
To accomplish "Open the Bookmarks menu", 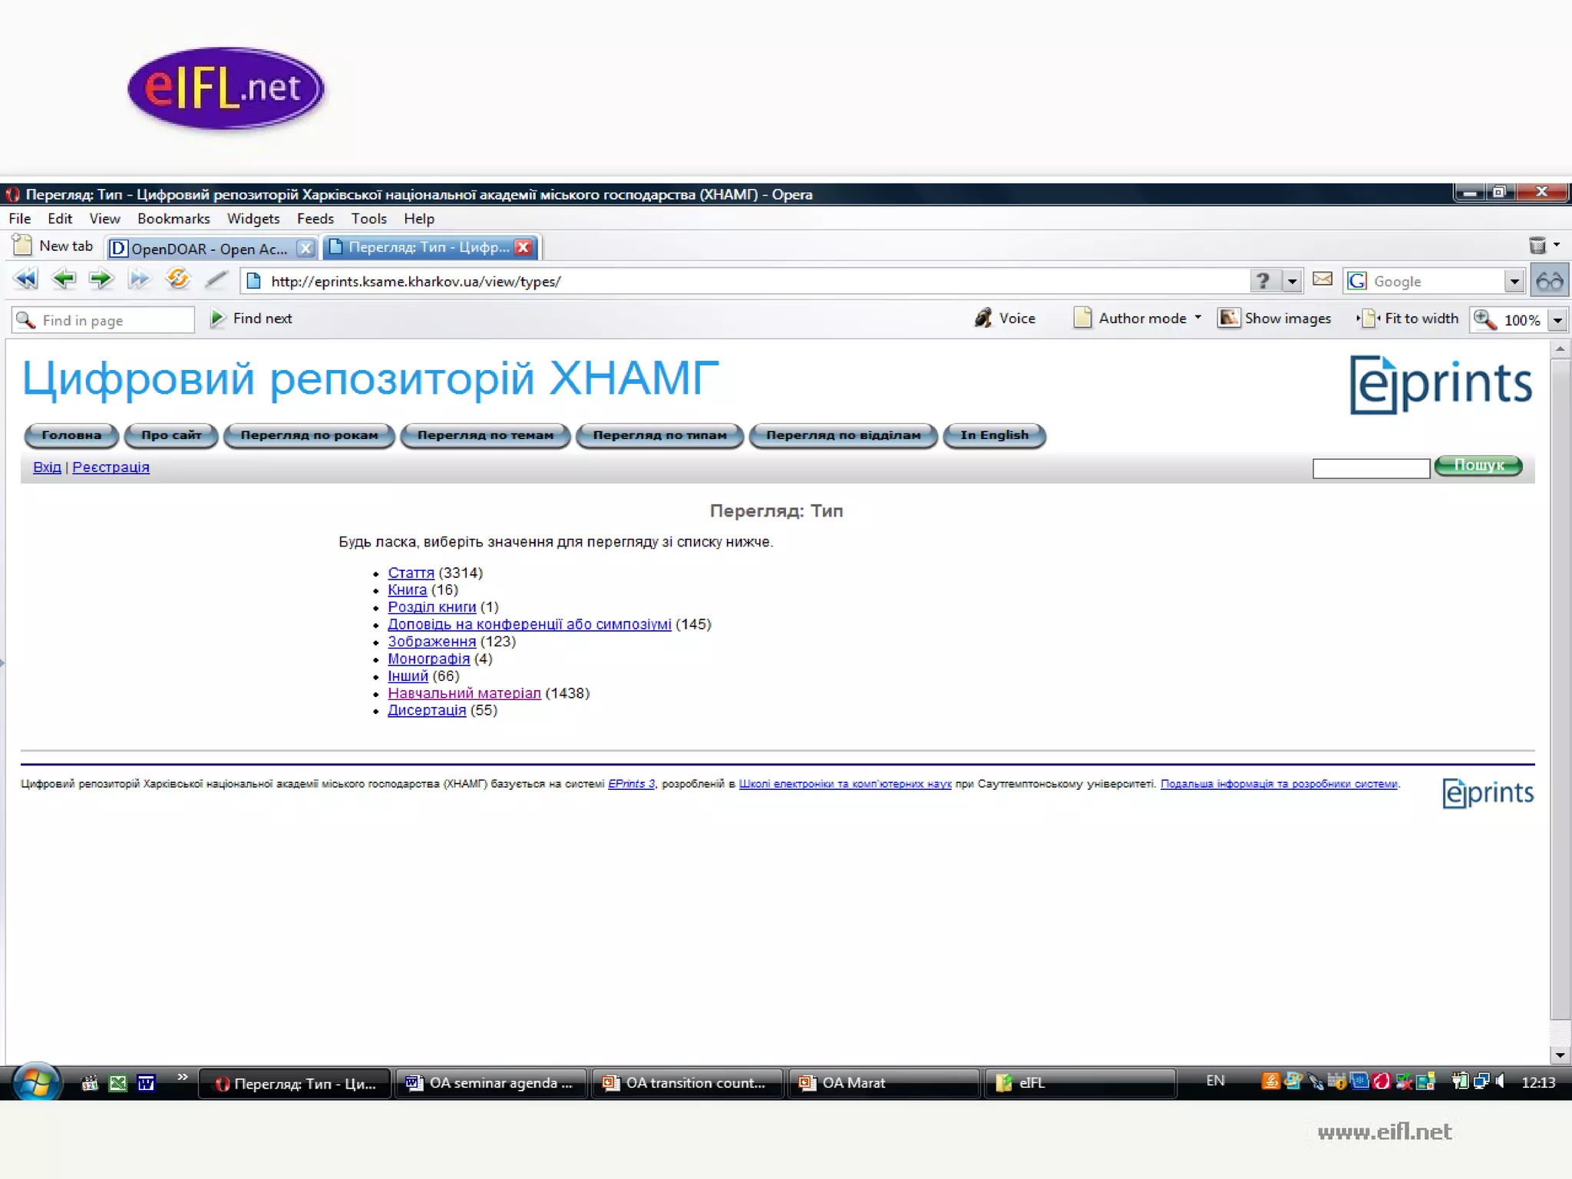I will click(x=173, y=219).
